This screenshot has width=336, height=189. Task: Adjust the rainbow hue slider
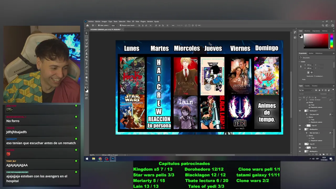332,41
